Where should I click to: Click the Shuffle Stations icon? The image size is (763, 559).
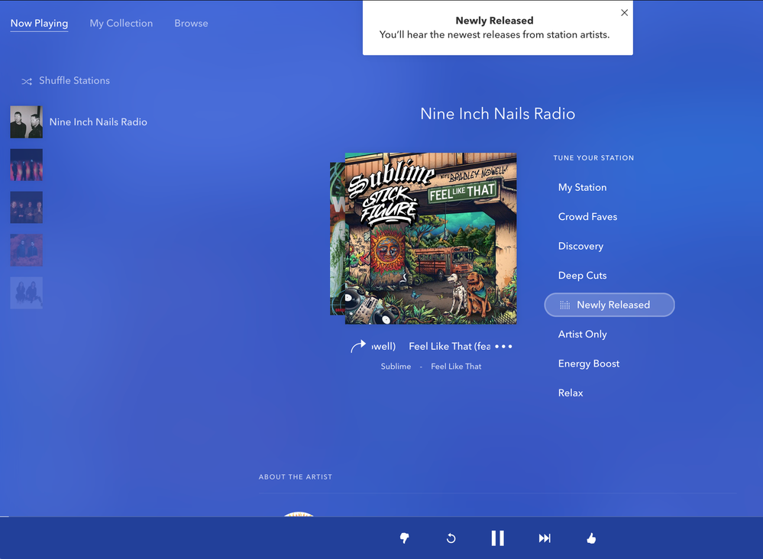click(27, 81)
